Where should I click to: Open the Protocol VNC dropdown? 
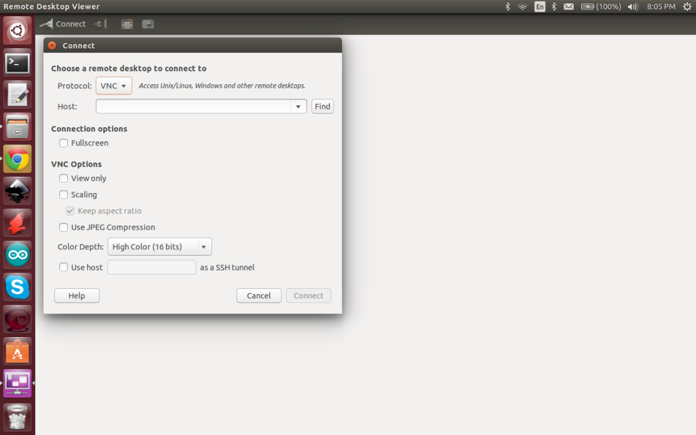pyautogui.click(x=114, y=86)
